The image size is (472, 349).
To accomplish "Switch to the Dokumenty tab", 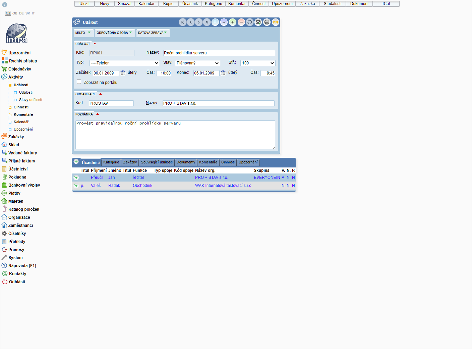I will (x=186, y=162).
